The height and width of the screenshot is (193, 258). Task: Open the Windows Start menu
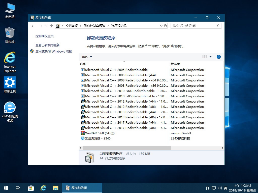(x=6, y=188)
